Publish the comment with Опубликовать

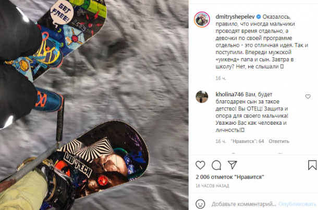tap(297, 204)
